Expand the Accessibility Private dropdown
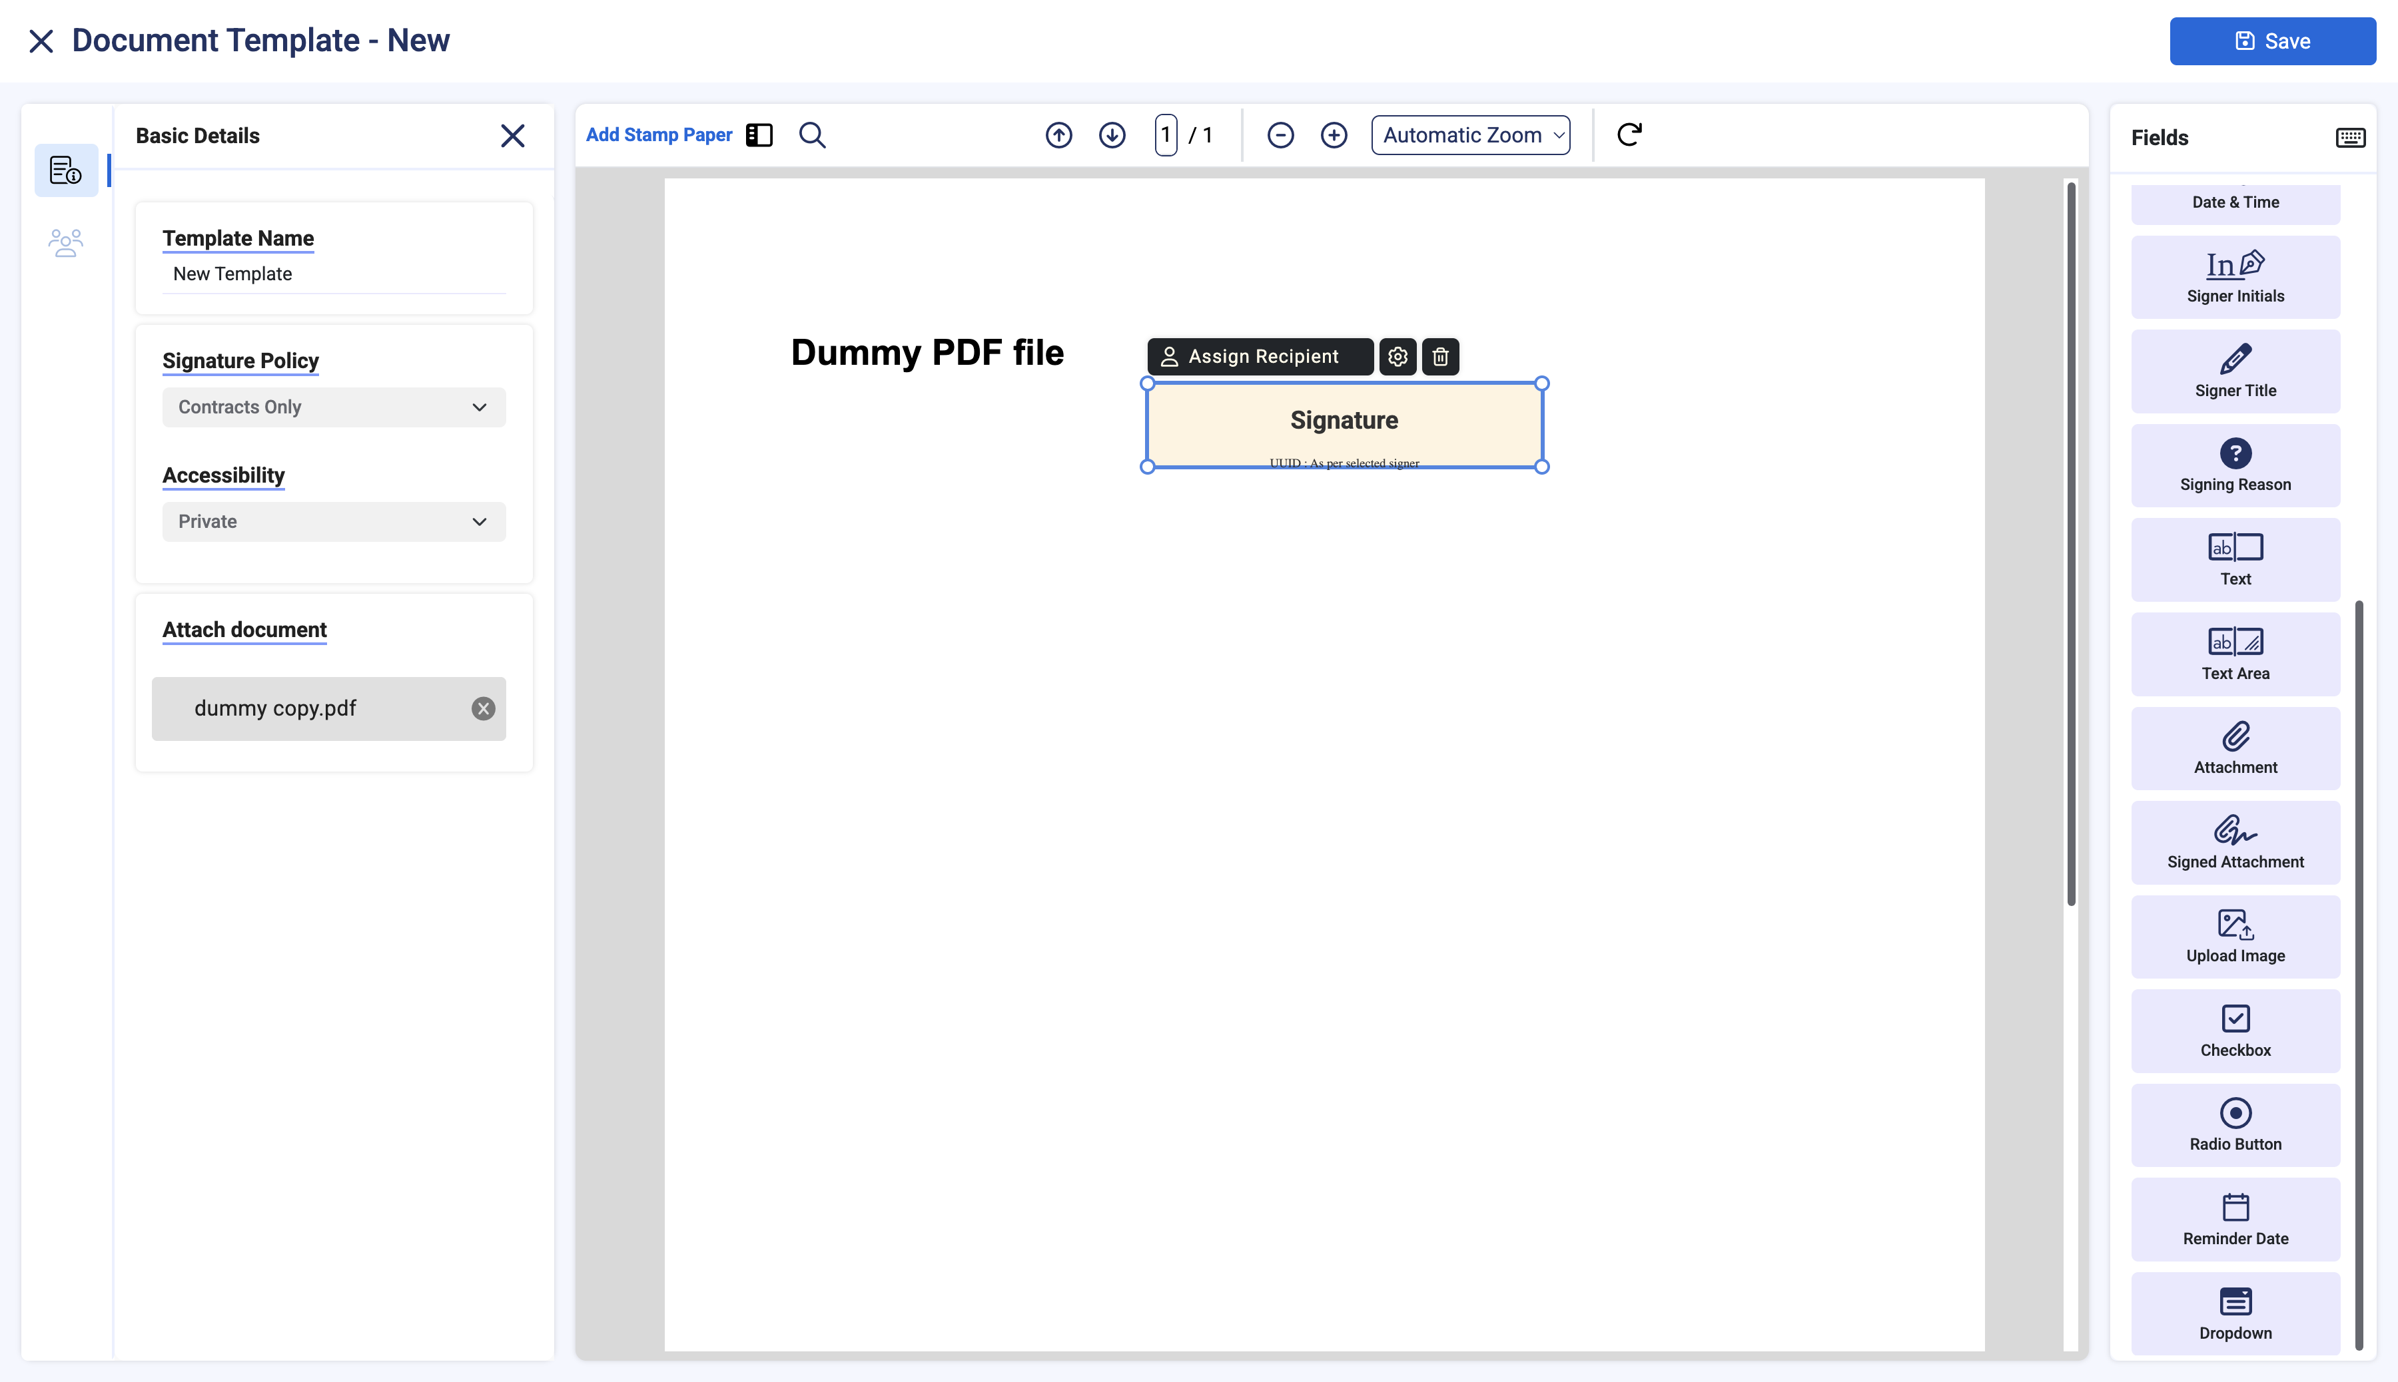This screenshot has width=2398, height=1382. coord(333,521)
